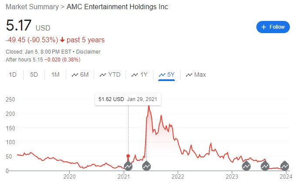Open the Disclaimer link
The height and width of the screenshot is (183, 296).
point(88,51)
